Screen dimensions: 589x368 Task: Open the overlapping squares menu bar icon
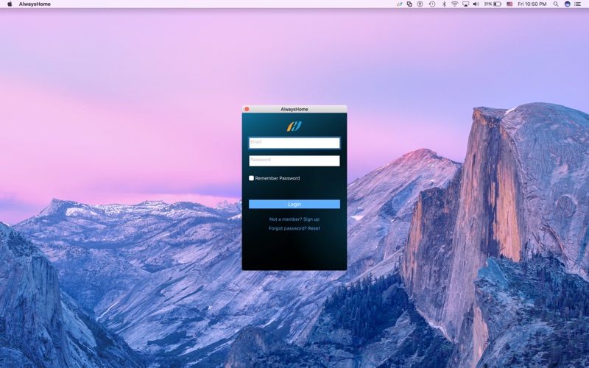[409, 4]
